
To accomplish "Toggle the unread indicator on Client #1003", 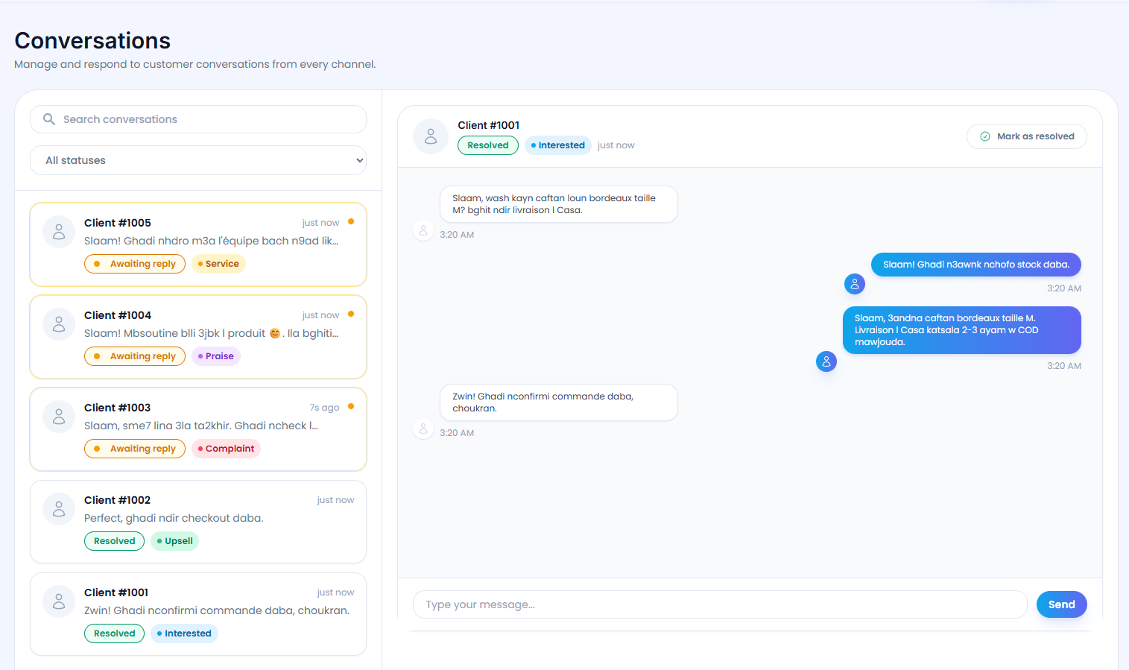I will tap(350, 407).
